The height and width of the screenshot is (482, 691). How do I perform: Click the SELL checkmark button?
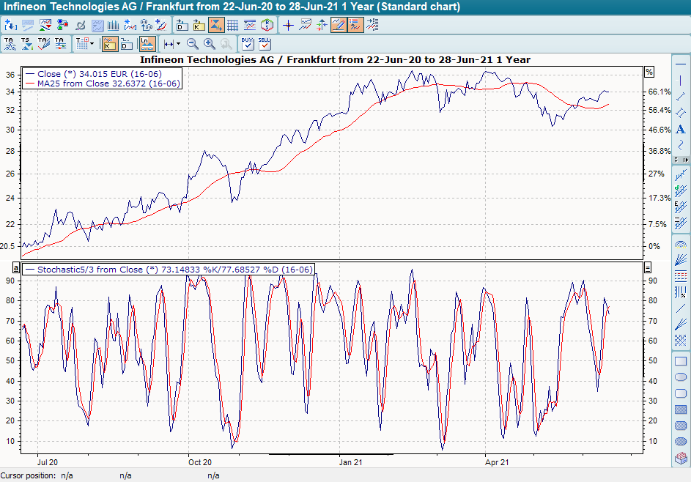click(265, 44)
